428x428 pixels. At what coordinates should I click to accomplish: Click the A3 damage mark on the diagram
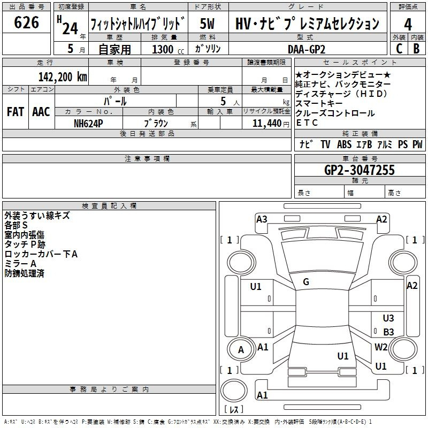[262, 219]
